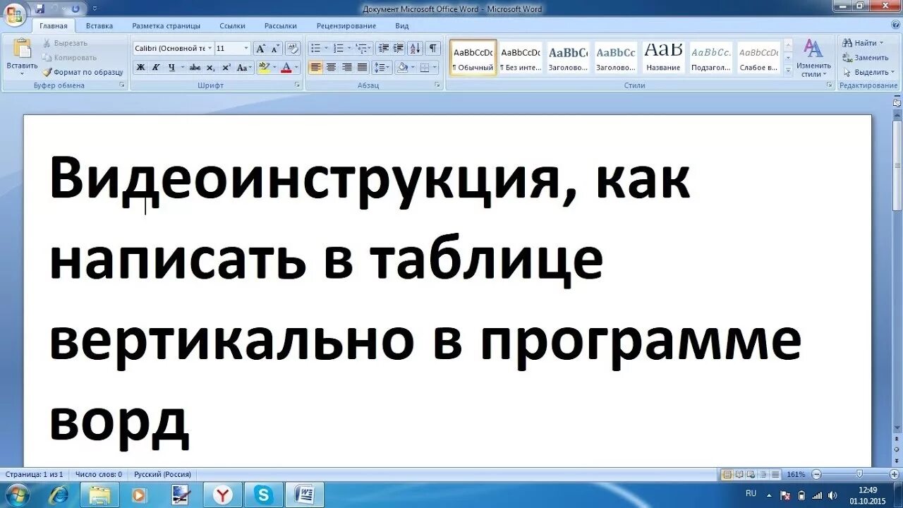Align text left
This screenshot has height=508, width=903.
point(316,68)
